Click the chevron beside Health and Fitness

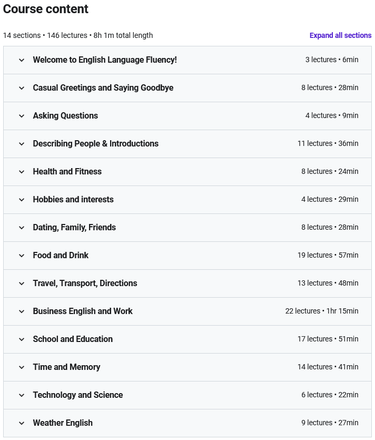(22, 172)
